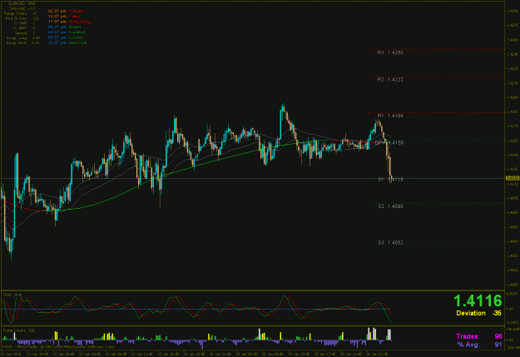
Task: Click the large green 1.4116 price display
Action: (x=478, y=301)
